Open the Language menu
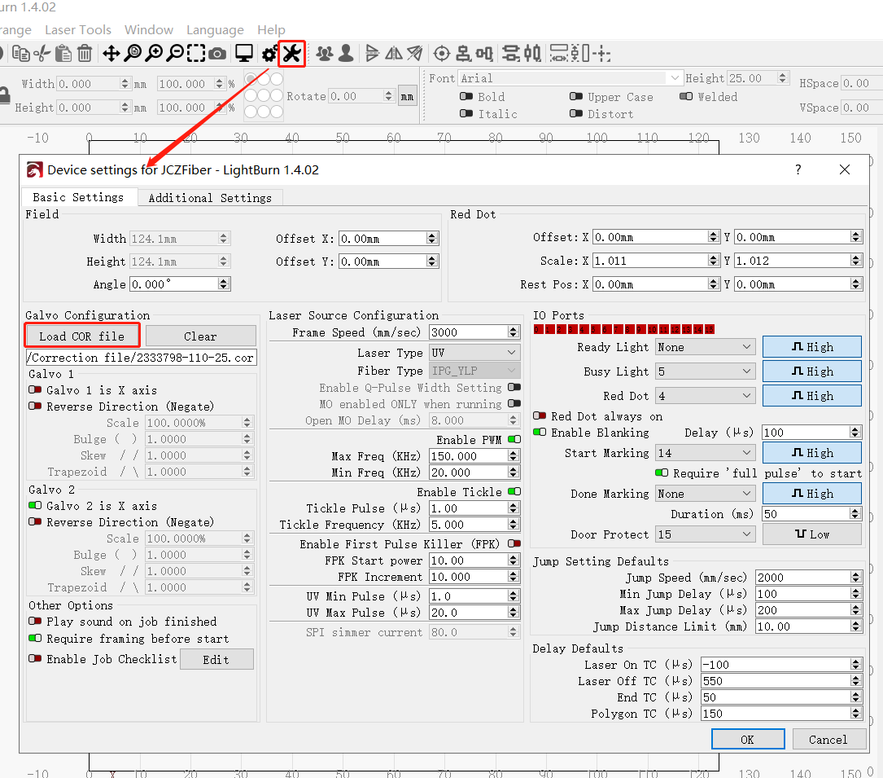 [x=215, y=30]
